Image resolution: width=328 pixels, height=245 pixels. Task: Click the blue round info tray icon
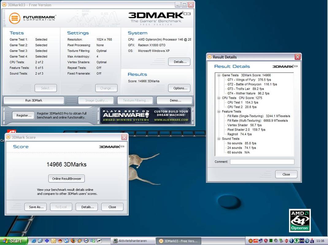coord(291,241)
